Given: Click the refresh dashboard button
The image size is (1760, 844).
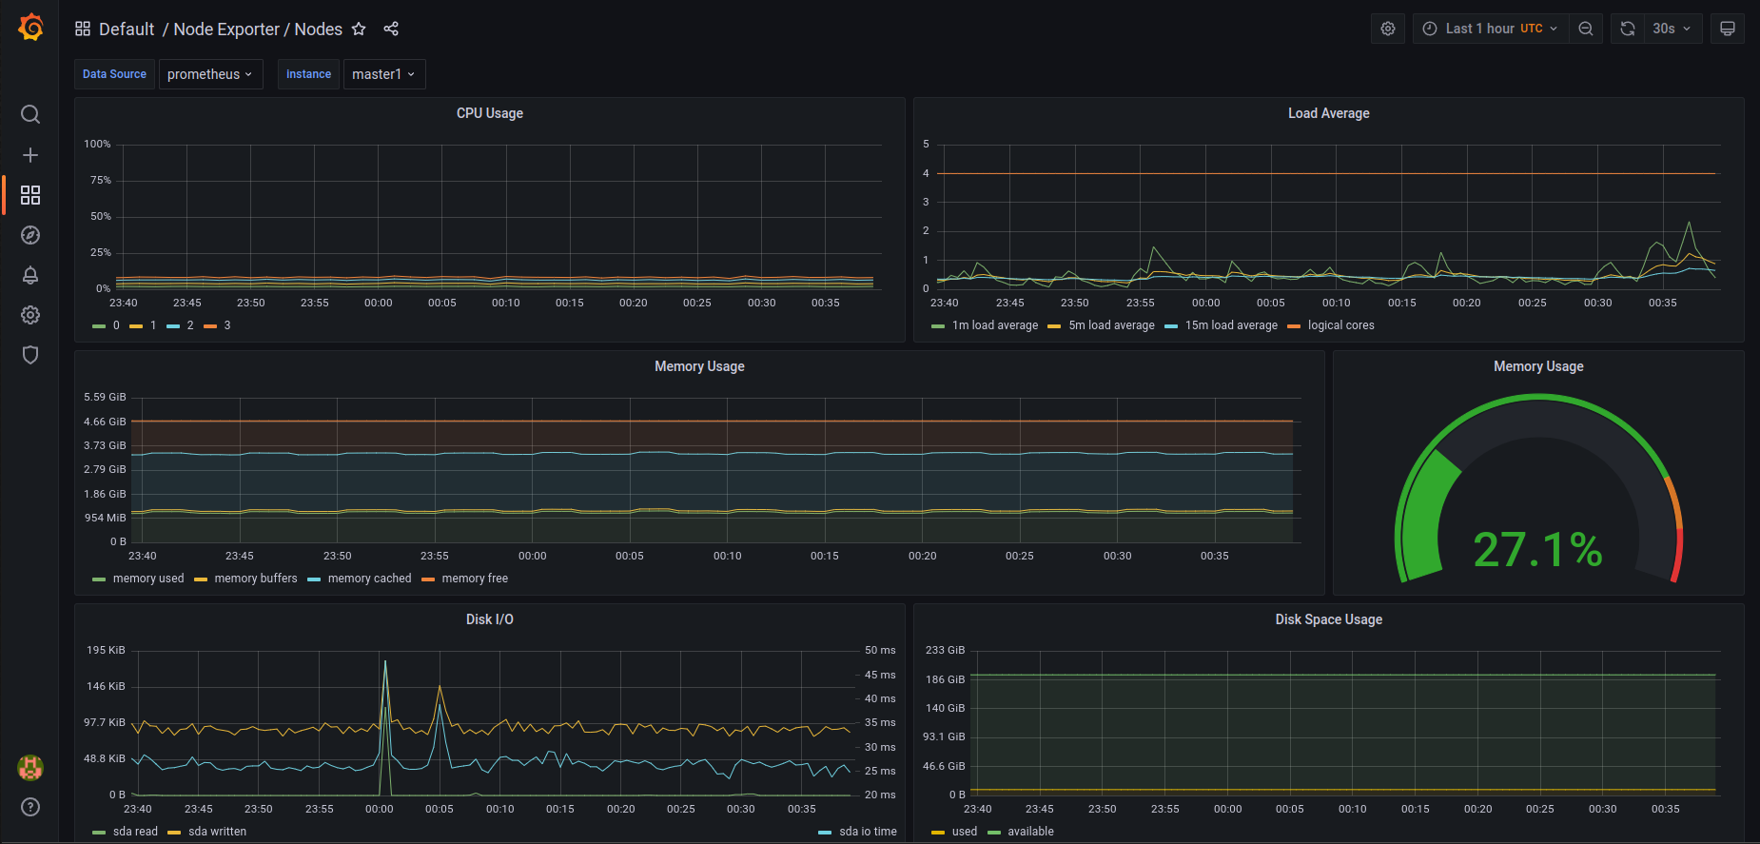Looking at the screenshot, I should point(1628,29).
